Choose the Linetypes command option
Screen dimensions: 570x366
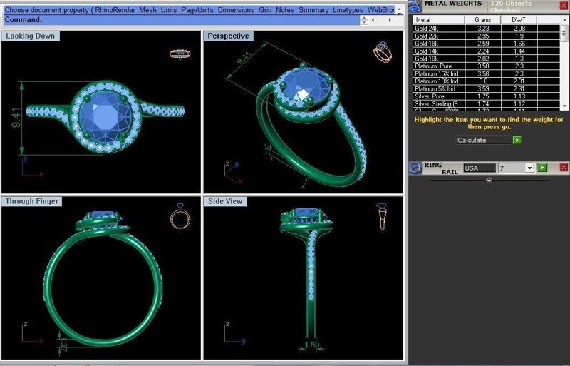(x=348, y=10)
